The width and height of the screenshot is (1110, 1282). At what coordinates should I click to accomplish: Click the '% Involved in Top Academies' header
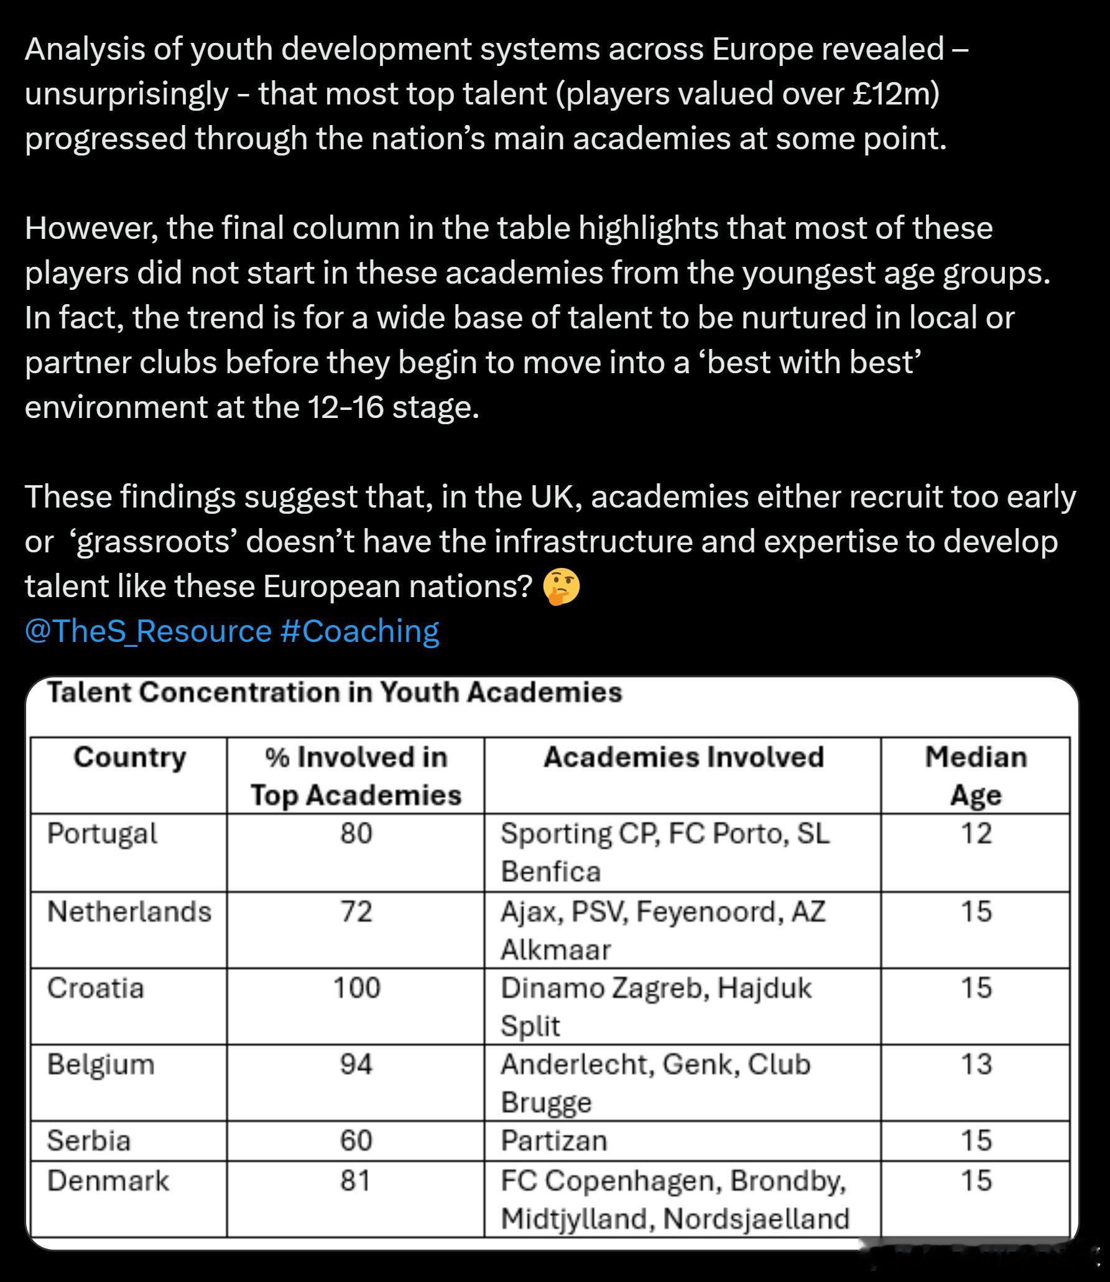pos(356,776)
